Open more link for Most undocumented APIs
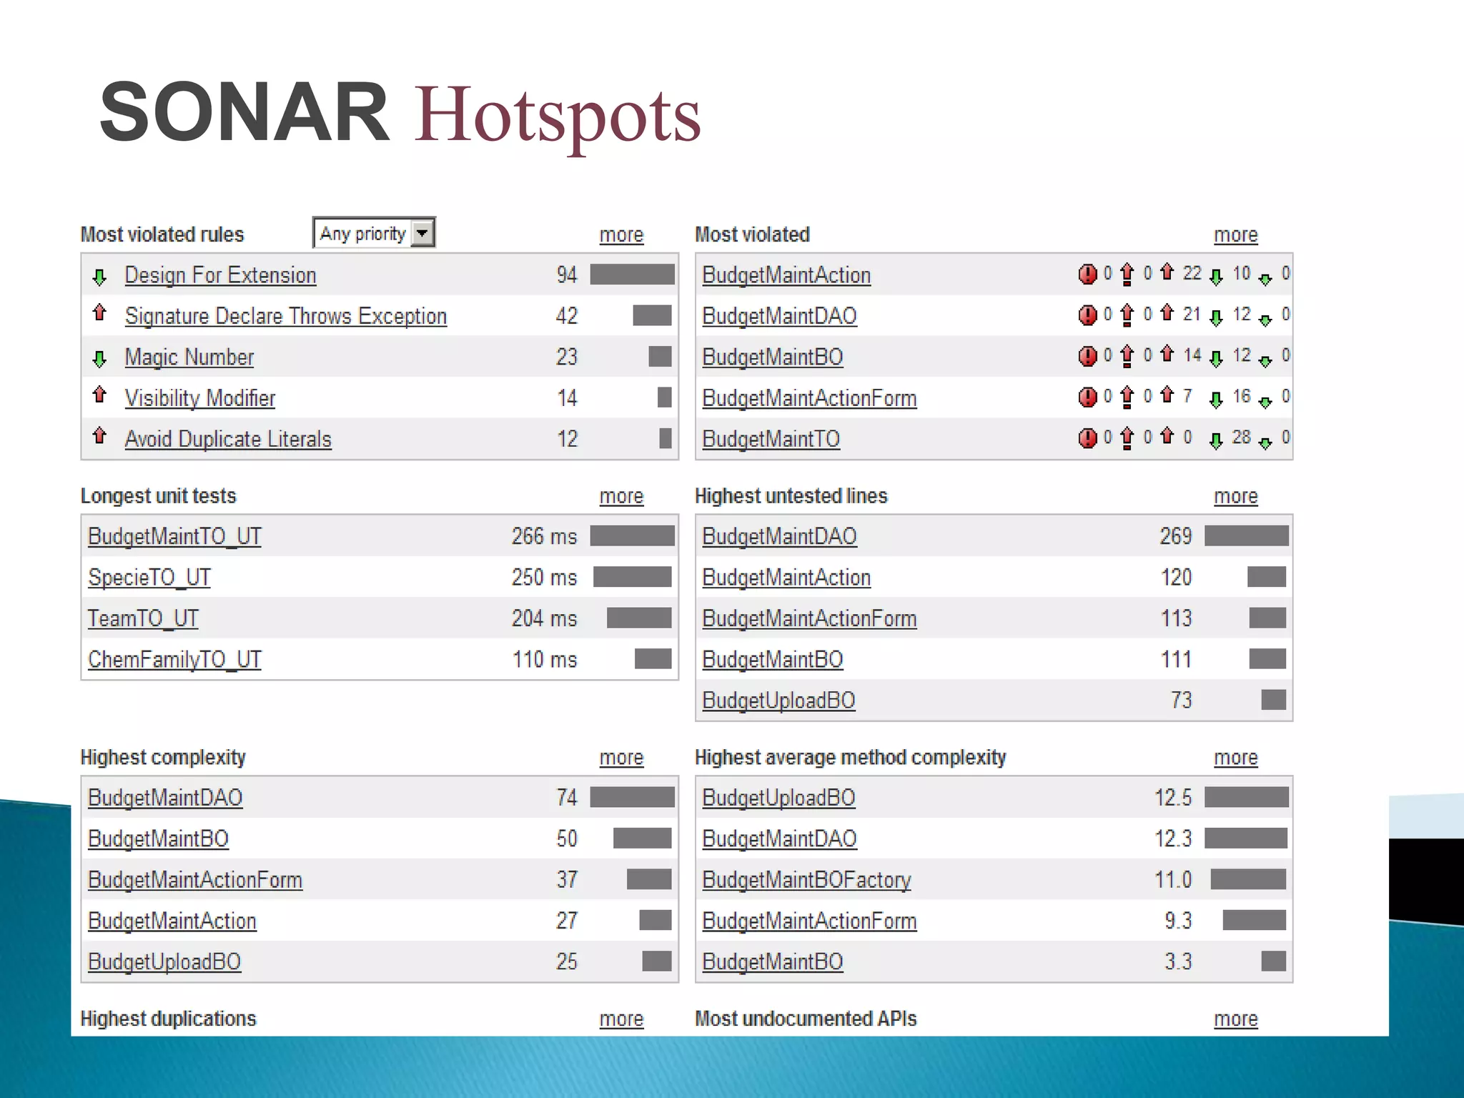The image size is (1464, 1098). point(1236,1019)
